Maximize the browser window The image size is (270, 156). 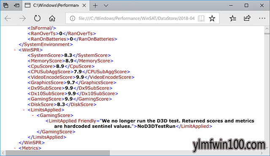[246, 5]
